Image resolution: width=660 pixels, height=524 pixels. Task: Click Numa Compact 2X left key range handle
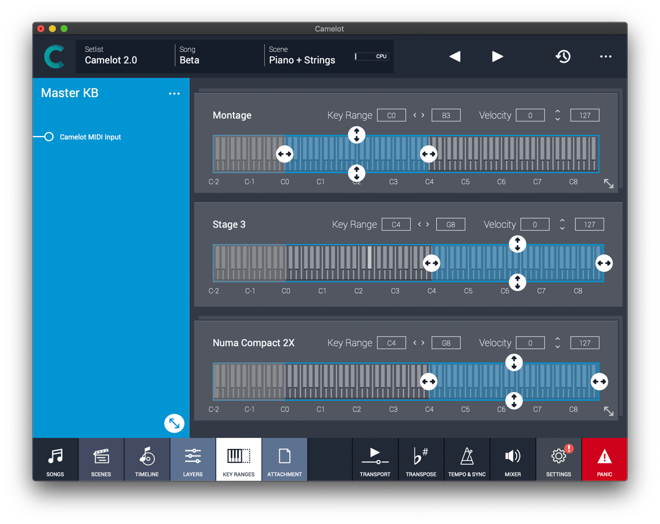429,382
